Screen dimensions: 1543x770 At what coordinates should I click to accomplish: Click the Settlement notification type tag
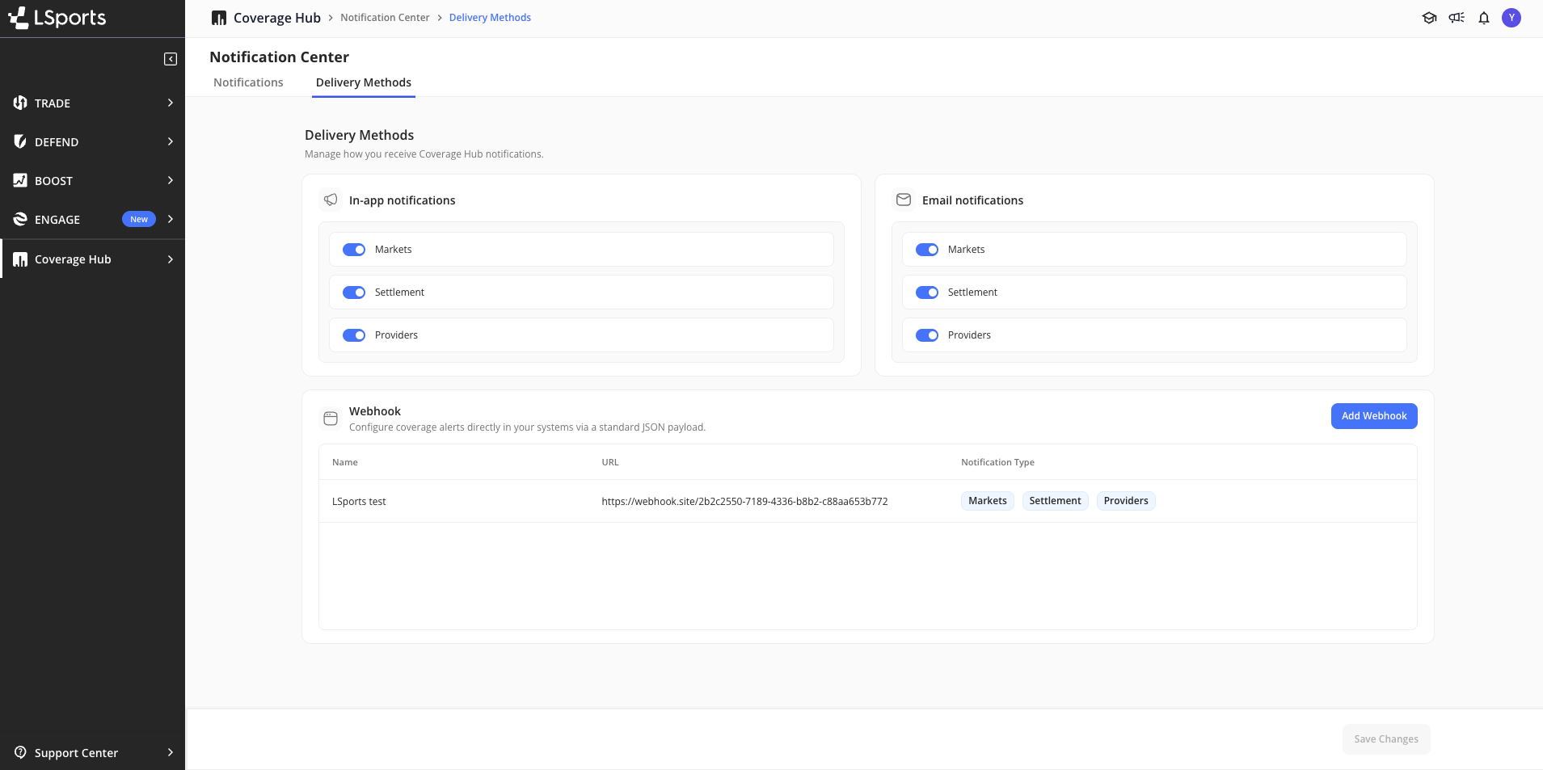point(1055,501)
